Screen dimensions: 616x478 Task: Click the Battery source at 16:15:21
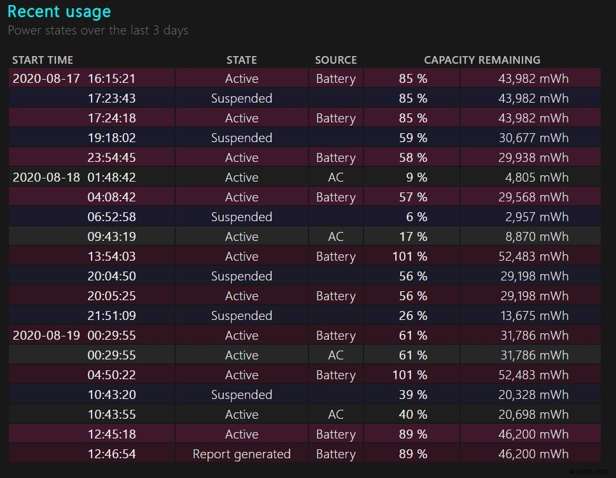click(336, 78)
